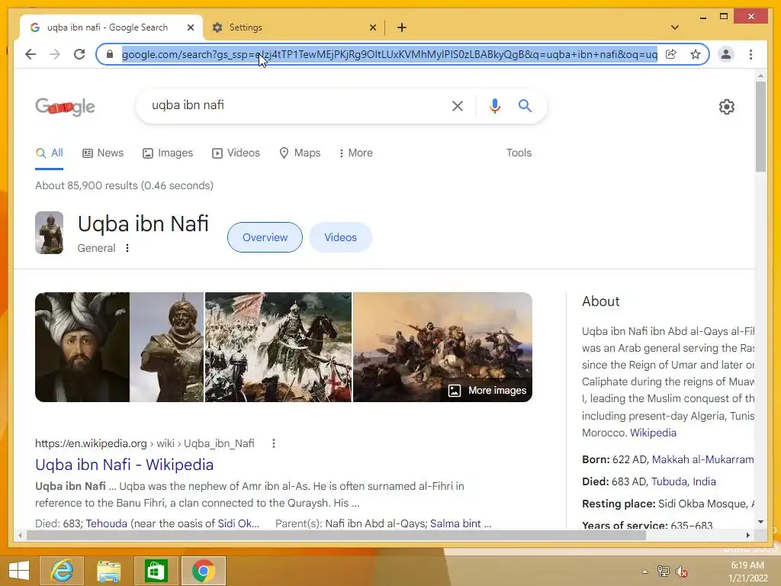Click the scroll down arrow
781x586 pixels.
click(760, 522)
